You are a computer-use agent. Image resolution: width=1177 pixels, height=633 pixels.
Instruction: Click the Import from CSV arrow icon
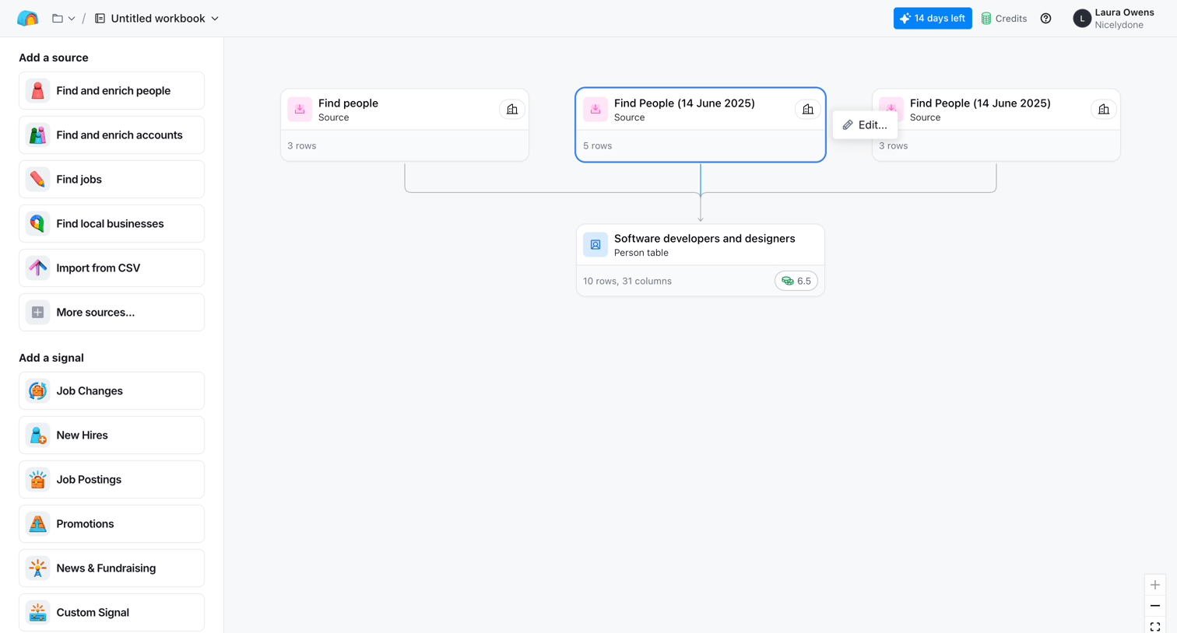(37, 268)
